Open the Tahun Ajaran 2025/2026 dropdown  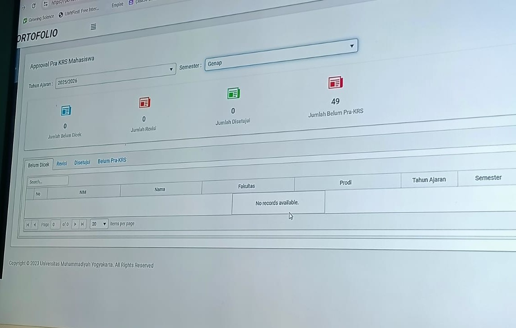click(115, 75)
